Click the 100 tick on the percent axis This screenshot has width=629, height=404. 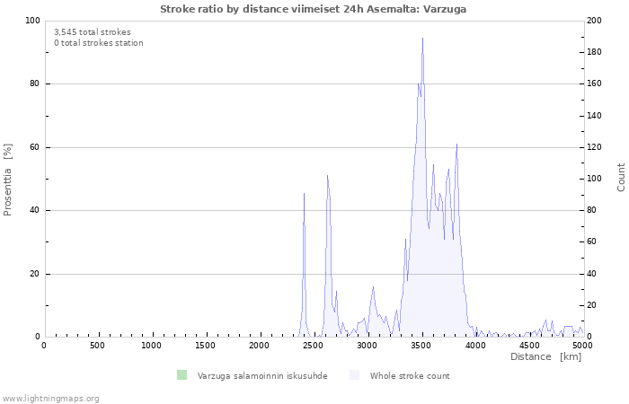click(32, 21)
